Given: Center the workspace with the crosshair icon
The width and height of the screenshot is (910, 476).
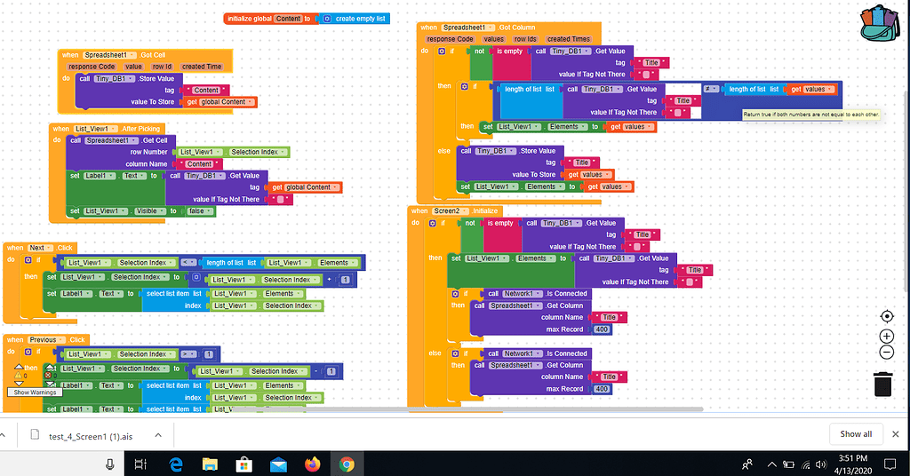Looking at the screenshot, I should tap(886, 317).
